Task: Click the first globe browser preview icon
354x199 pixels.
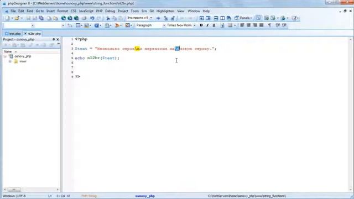Action: point(64,18)
